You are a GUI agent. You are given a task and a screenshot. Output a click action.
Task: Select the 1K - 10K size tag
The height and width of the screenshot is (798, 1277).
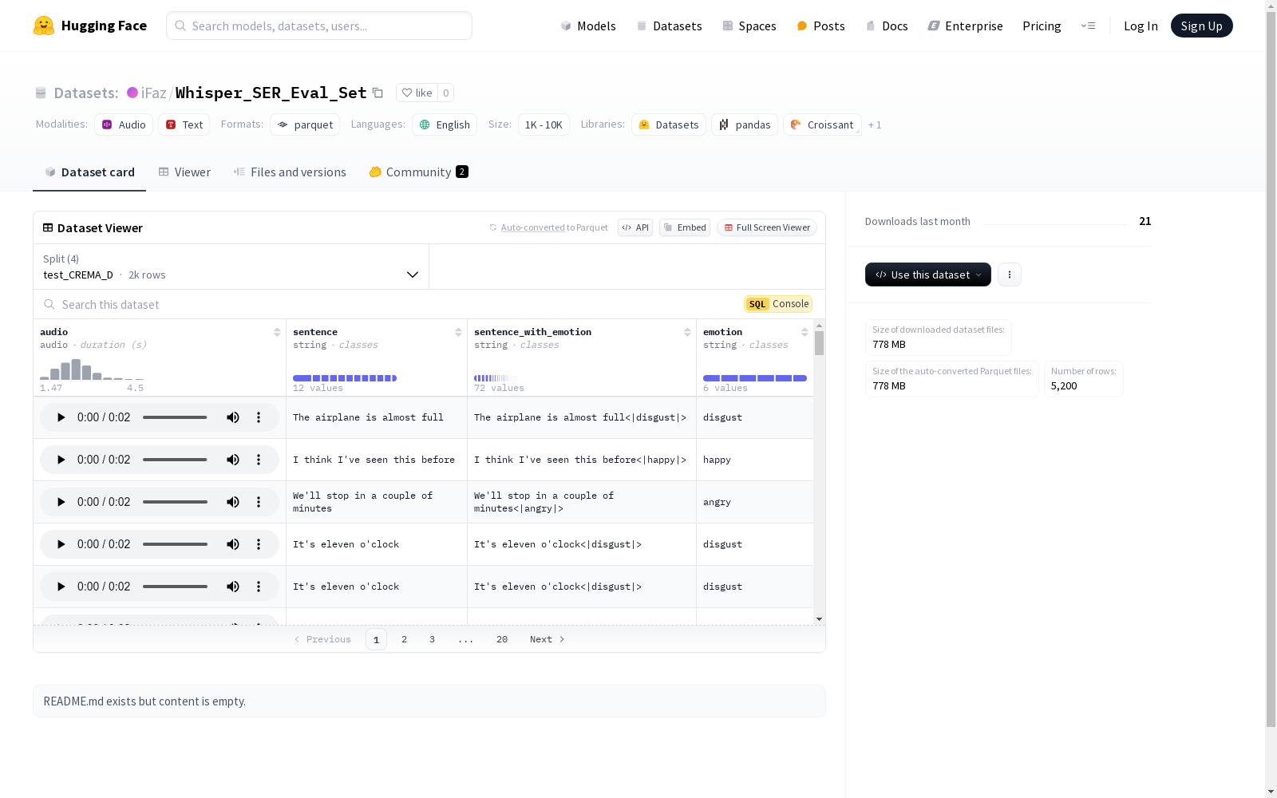tap(544, 124)
